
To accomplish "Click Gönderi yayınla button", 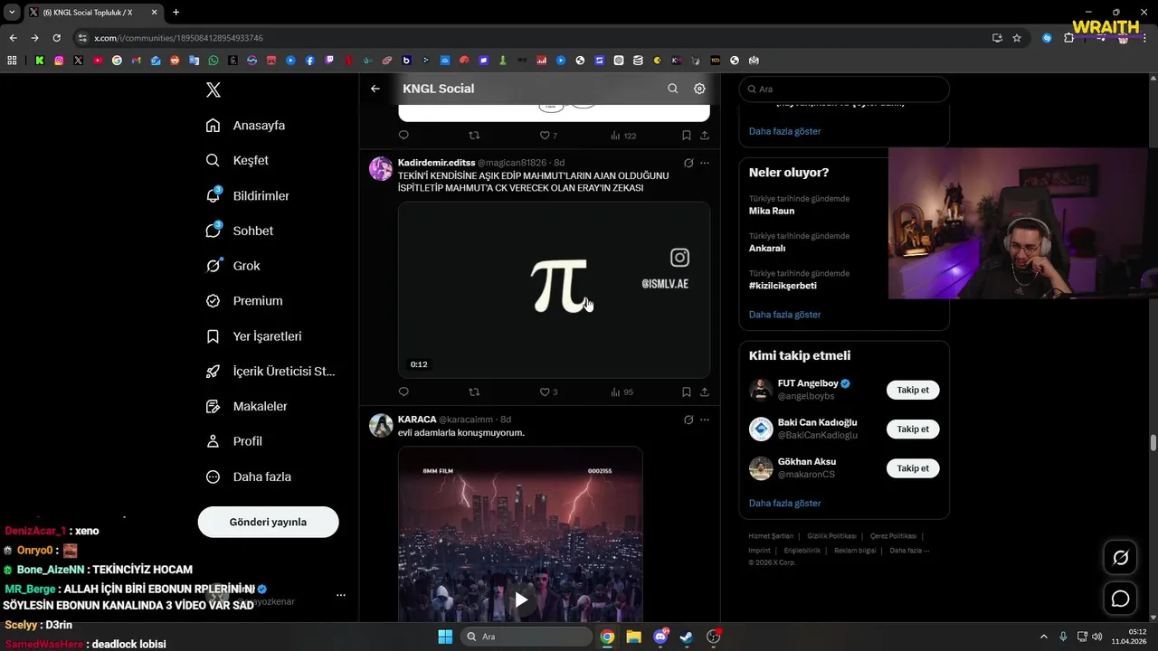I will tap(268, 522).
